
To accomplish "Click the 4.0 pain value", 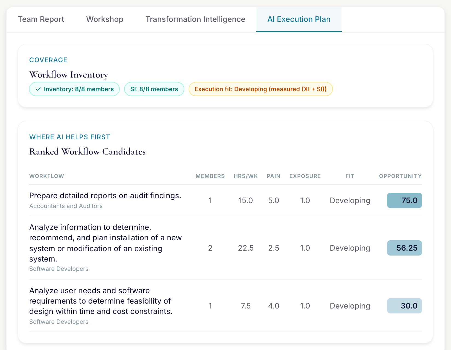I will coord(274,306).
